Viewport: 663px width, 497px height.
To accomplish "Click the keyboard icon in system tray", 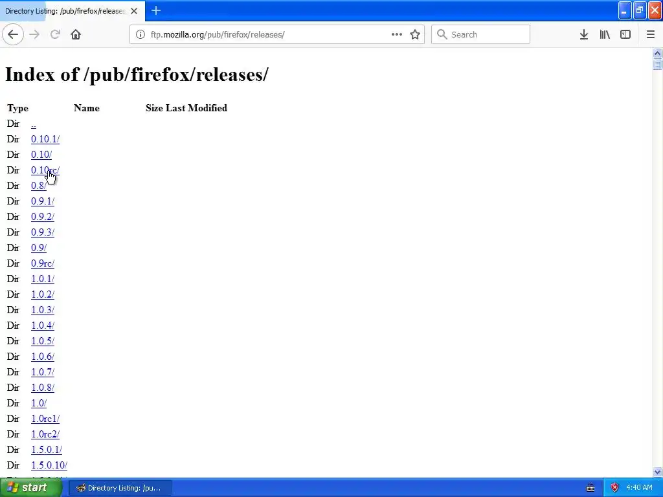I will tap(590, 488).
